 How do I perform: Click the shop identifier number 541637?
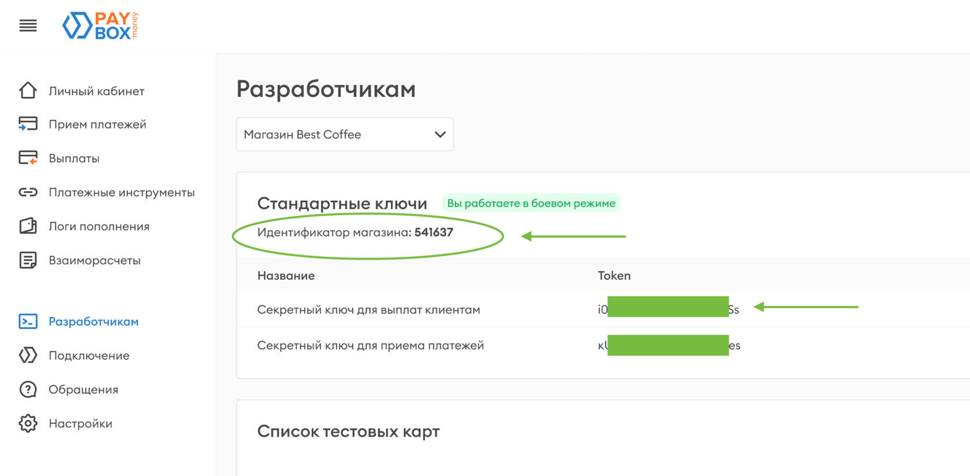point(434,233)
